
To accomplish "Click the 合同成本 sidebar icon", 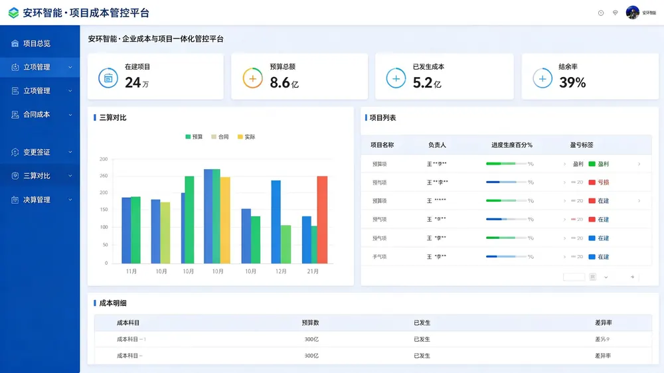I will 15,114.
